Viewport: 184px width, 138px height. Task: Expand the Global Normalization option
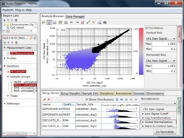pyautogui.click(x=143, y=122)
